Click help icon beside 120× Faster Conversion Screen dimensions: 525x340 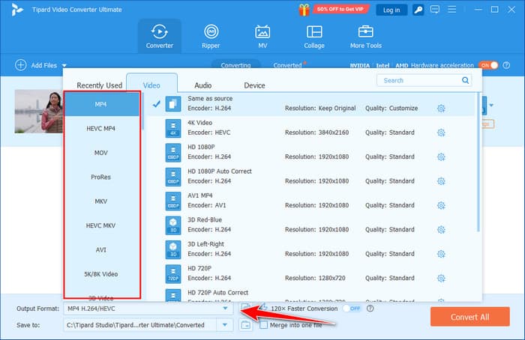(370, 309)
